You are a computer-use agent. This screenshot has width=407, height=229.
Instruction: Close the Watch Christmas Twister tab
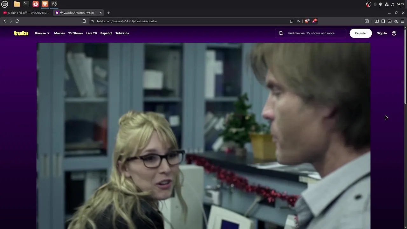click(101, 13)
